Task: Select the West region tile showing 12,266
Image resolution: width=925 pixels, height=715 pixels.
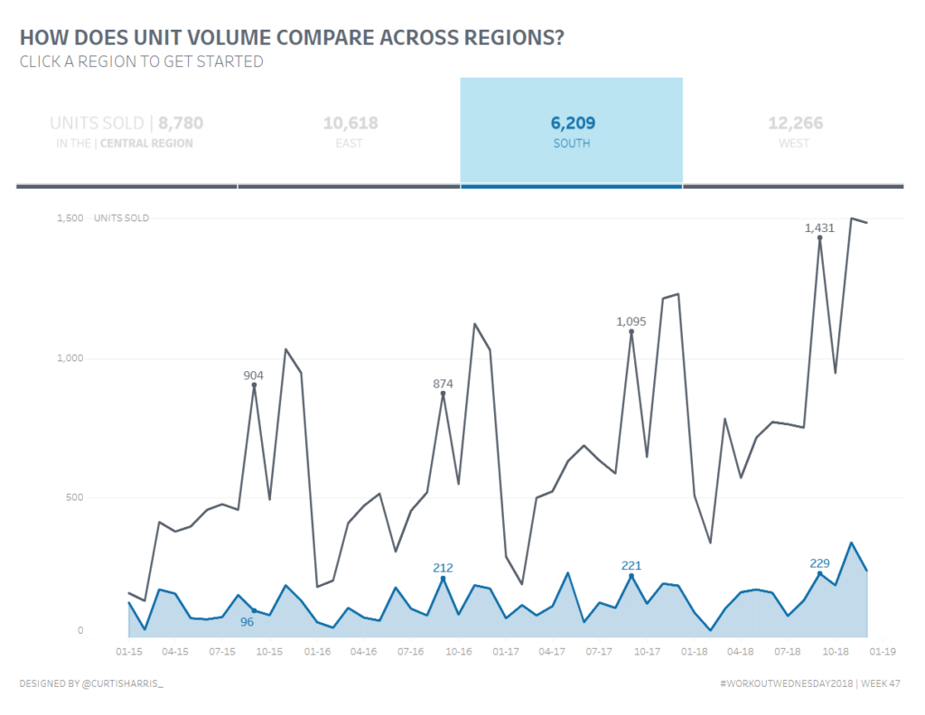Action: pyautogui.click(x=794, y=131)
